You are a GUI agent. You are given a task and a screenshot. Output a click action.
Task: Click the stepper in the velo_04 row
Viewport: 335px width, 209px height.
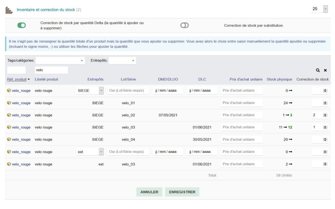(325, 139)
